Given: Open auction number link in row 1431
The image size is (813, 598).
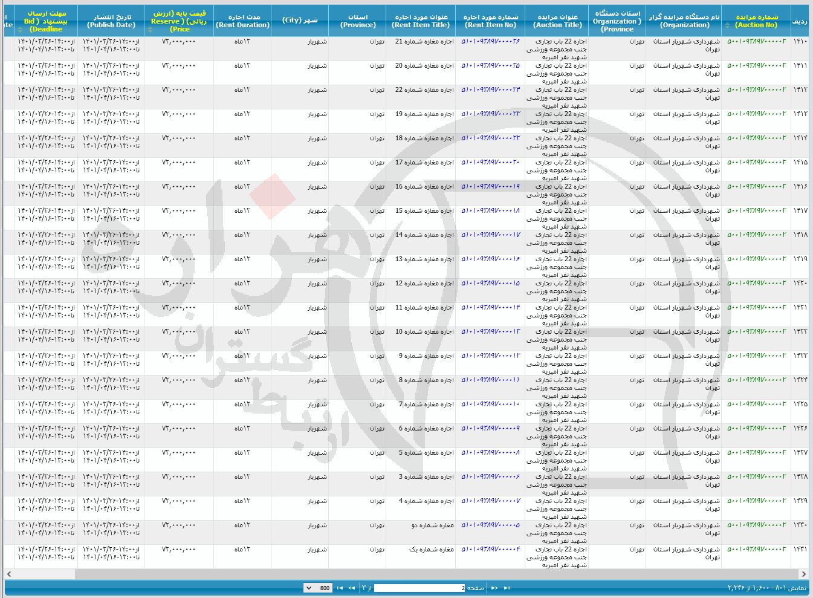Looking at the screenshot, I should (x=756, y=550).
